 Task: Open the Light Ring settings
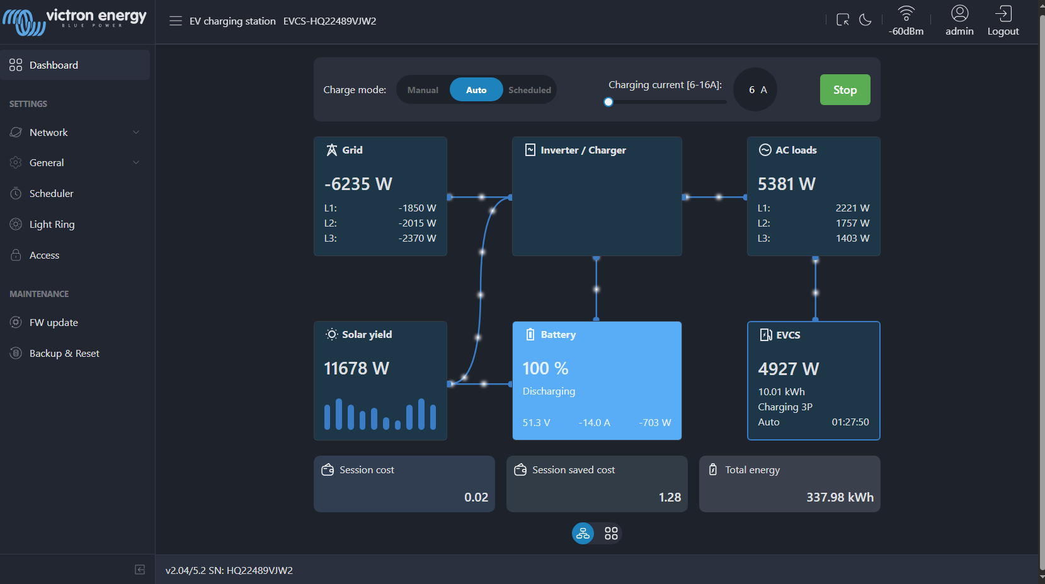[x=75, y=224]
